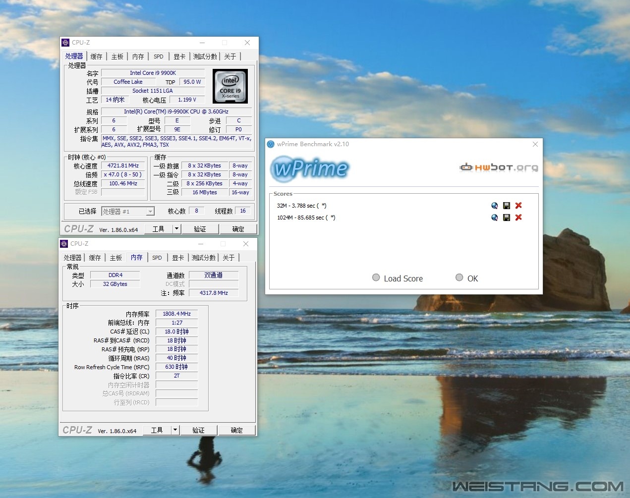Click 工具 button in CPU-Z processor window

pyautogui.click(x=159, y=229)
